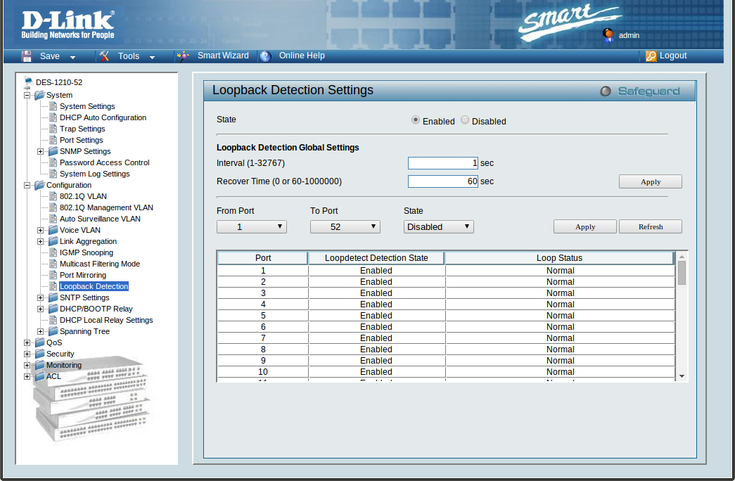Image resolution: width=735 pixels, height=481 pixels.
Task: Click the Refresh button
Action: (651, 226)
